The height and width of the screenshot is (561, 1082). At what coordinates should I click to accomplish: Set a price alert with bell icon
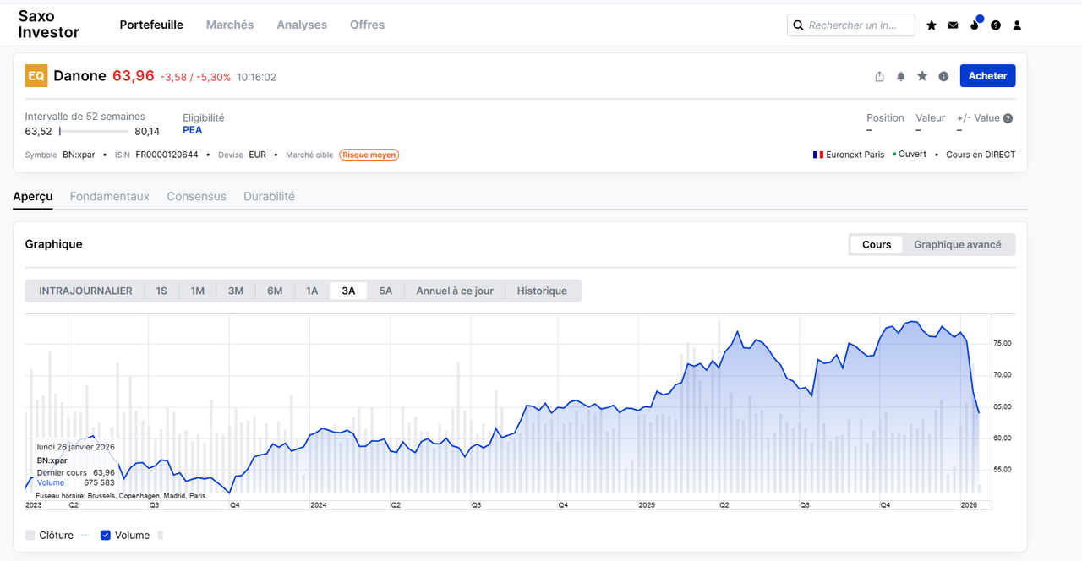pos(901,76)
